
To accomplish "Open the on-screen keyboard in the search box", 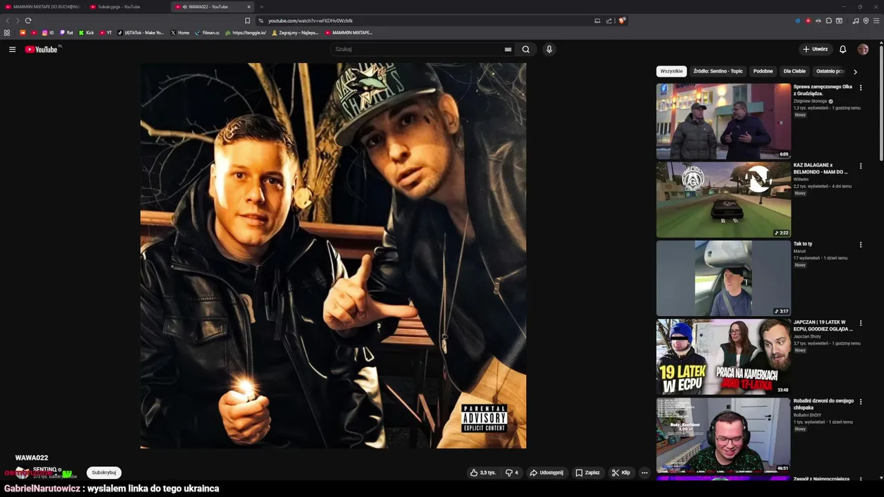I will [508, 49].
